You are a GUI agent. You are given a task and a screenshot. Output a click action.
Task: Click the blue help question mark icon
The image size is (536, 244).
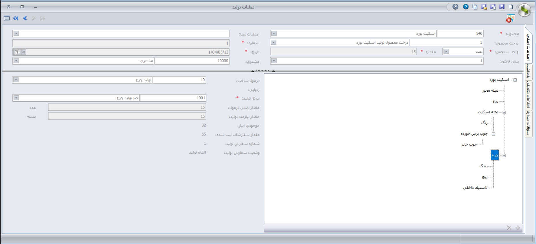pyautogui.click(x=466, y=7)
